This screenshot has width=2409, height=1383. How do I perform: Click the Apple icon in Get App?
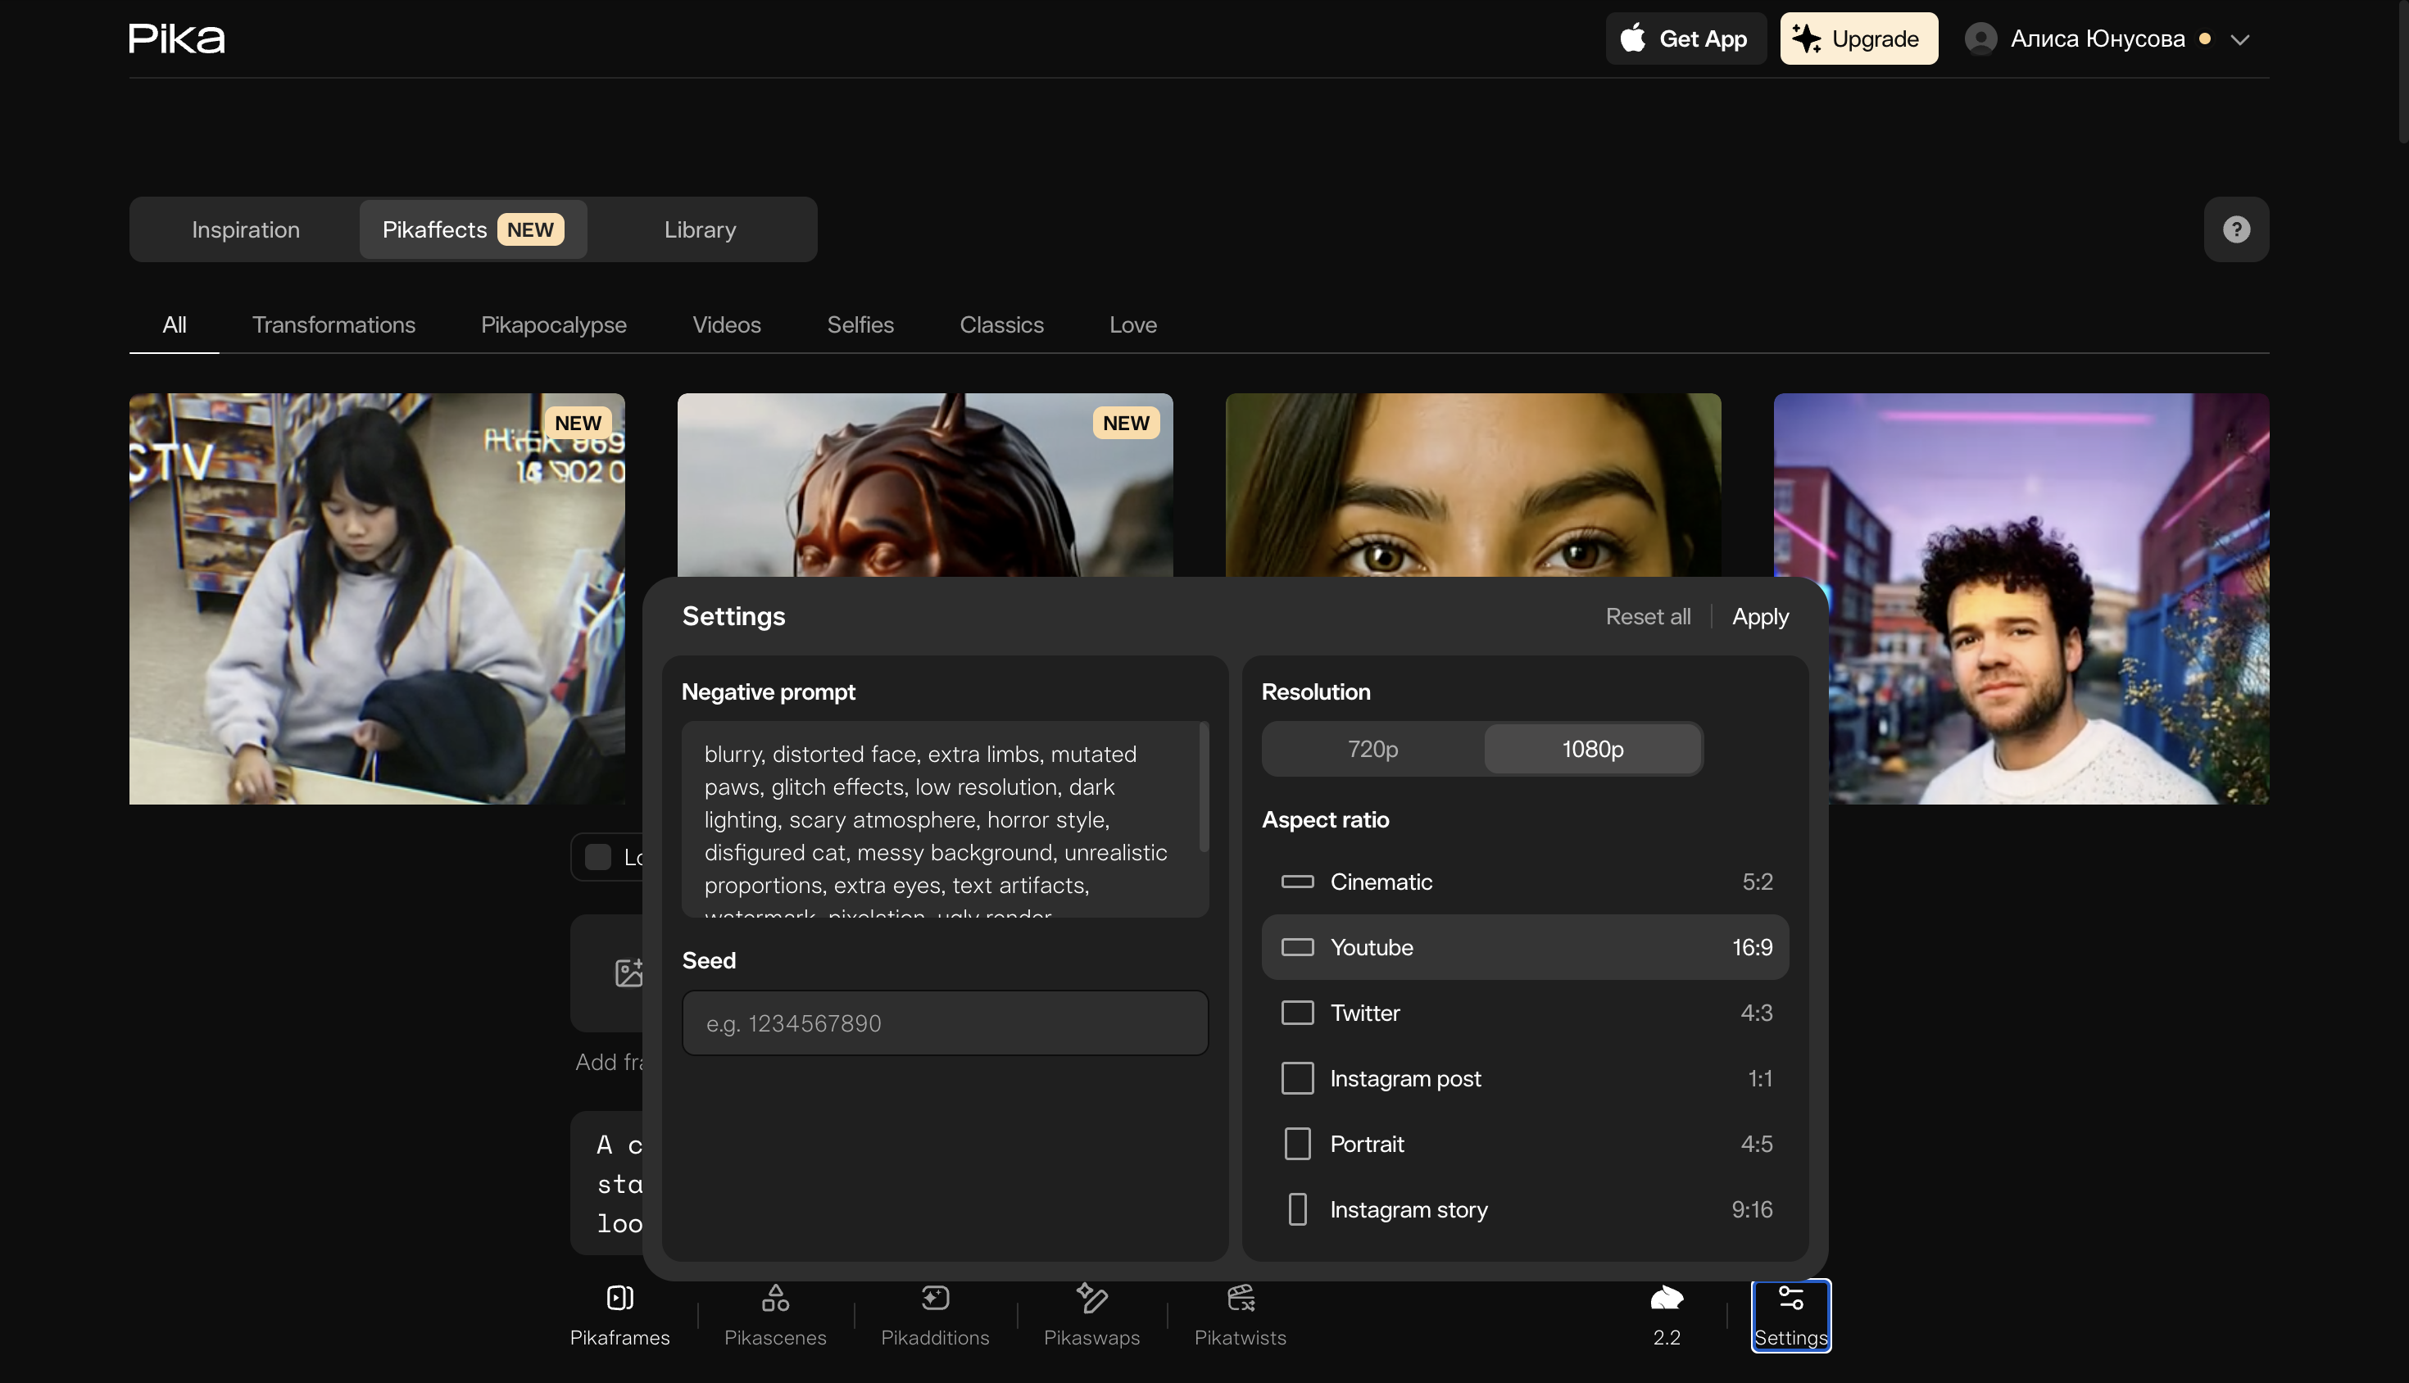point(1633,38)
